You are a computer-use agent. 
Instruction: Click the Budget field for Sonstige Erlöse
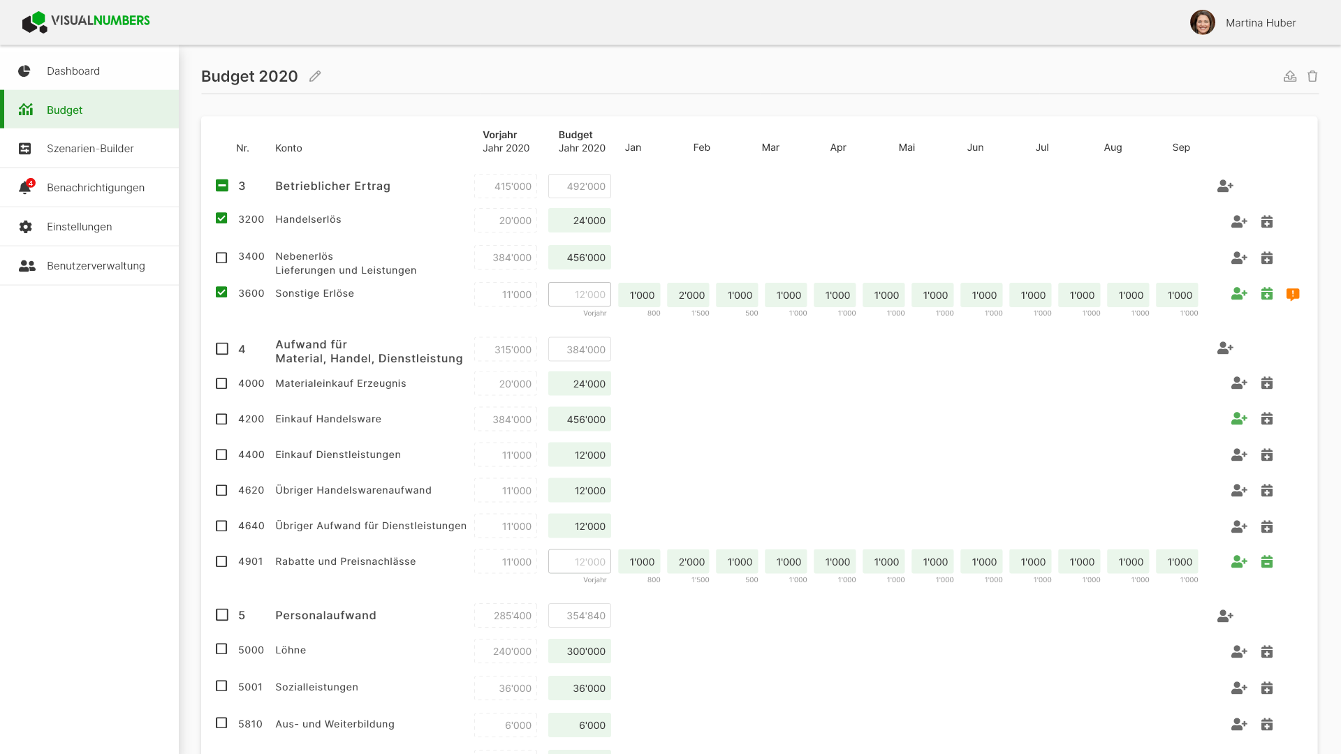click(x=580, y=295)
